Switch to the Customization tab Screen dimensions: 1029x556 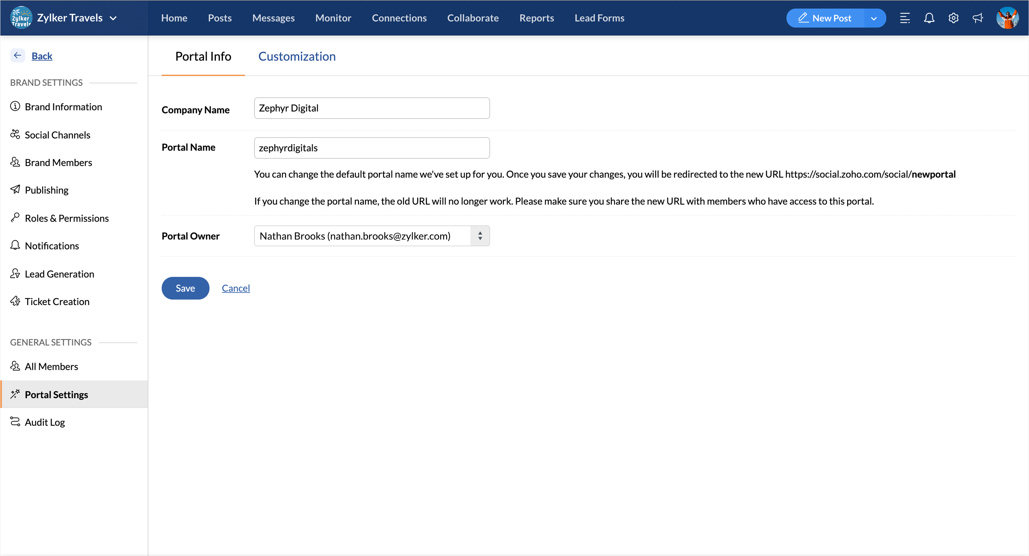point(297,56)
